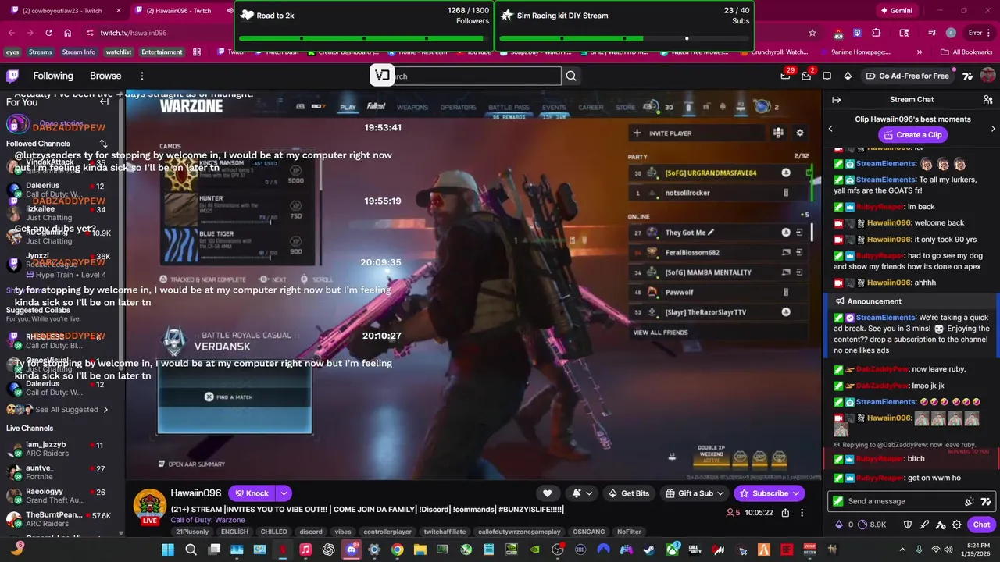The image size is (1000, 562).
Task: Open Hawaiin096 channel avatar
Action: (150, 506)
